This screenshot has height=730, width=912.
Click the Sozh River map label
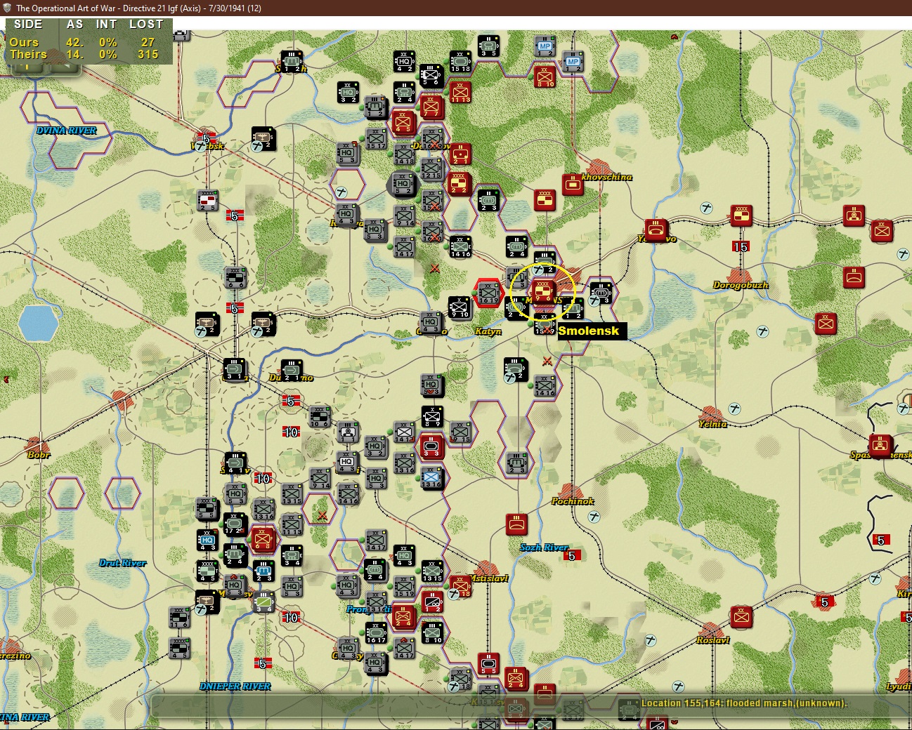[544, 547]
